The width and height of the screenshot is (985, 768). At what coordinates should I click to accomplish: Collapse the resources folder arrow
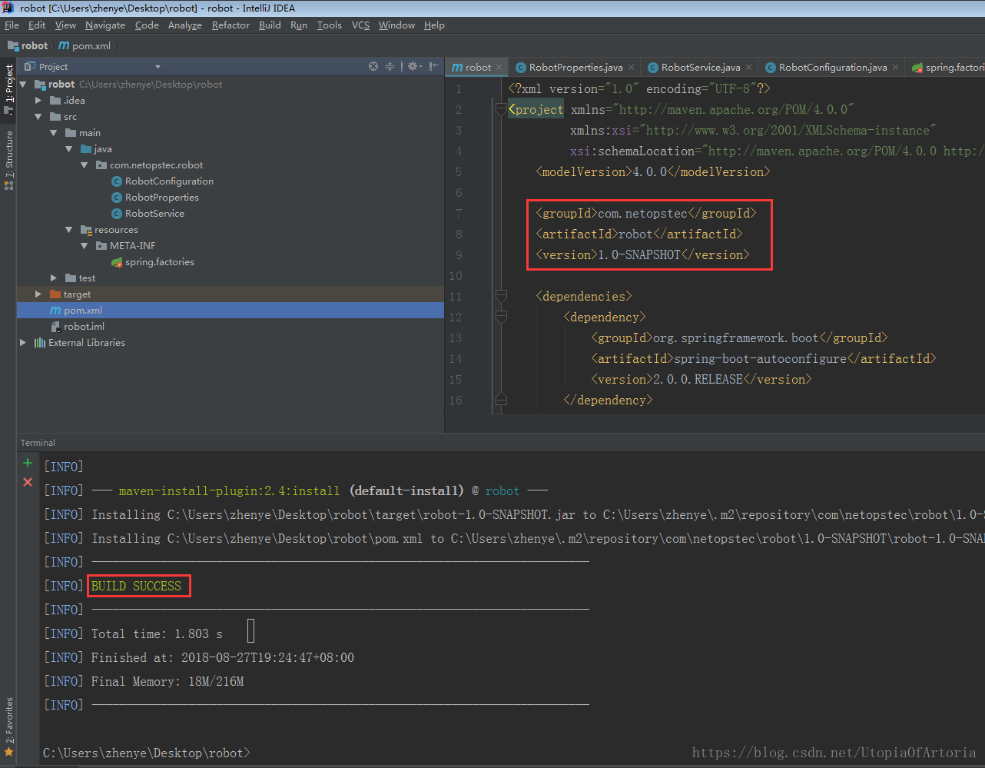point(69,230)
